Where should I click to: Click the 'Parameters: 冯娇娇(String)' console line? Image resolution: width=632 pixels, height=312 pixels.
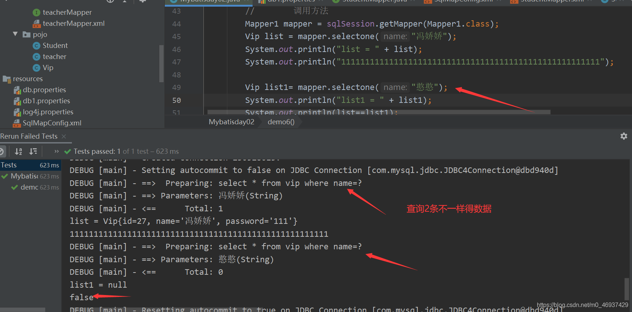coord(176,196)
